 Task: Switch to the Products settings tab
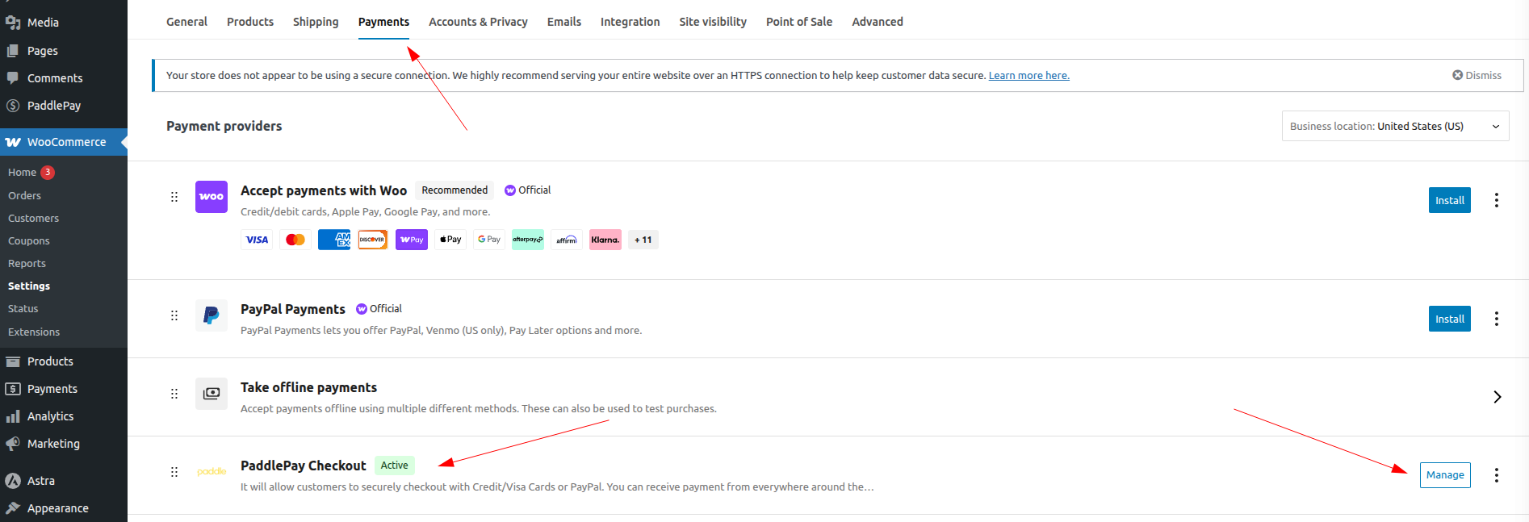click(x=250, y=22)
